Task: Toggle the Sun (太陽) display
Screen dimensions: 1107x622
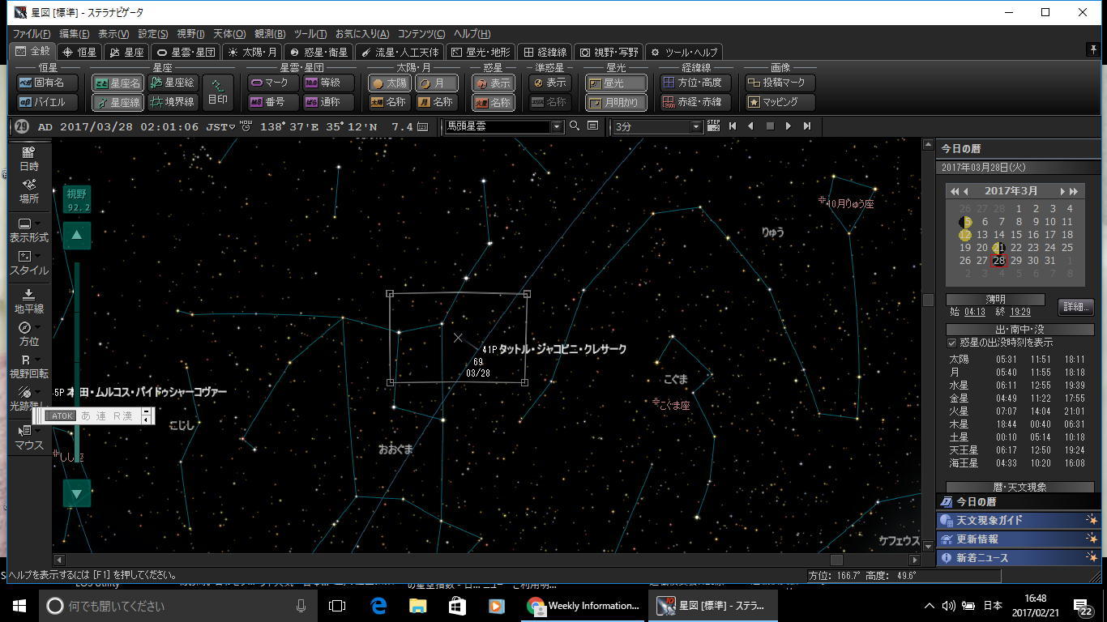Action: click(390, 83)
